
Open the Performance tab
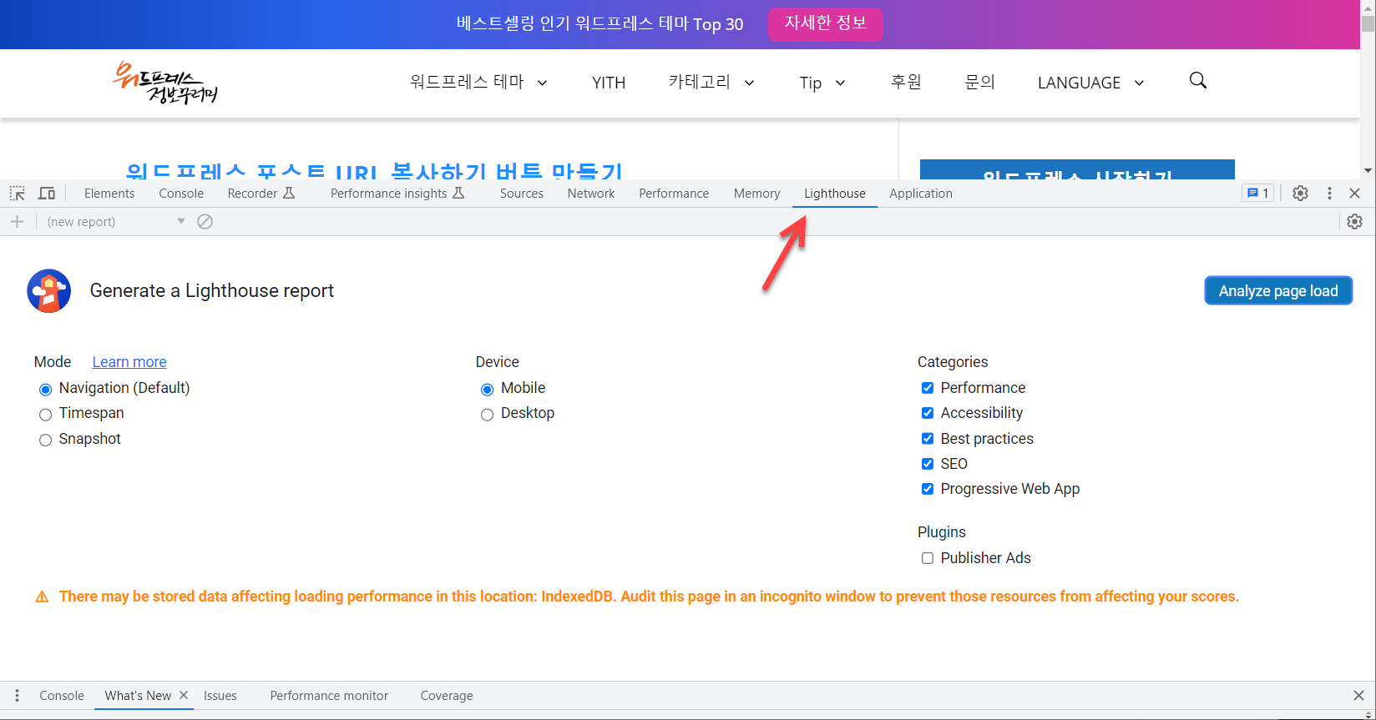(x=674, y=194)
